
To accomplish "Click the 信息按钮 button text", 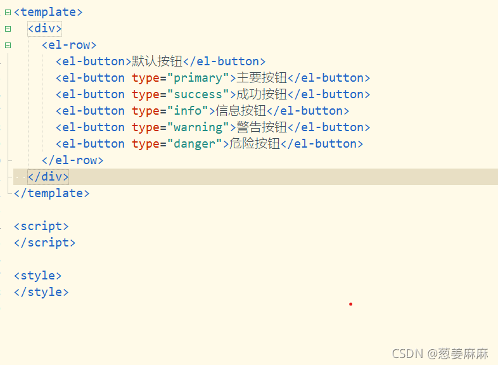I will (241, 111).
